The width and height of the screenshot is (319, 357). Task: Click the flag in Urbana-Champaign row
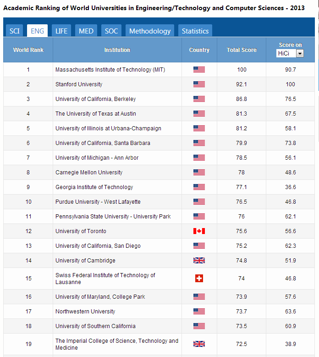click(199, 128)
